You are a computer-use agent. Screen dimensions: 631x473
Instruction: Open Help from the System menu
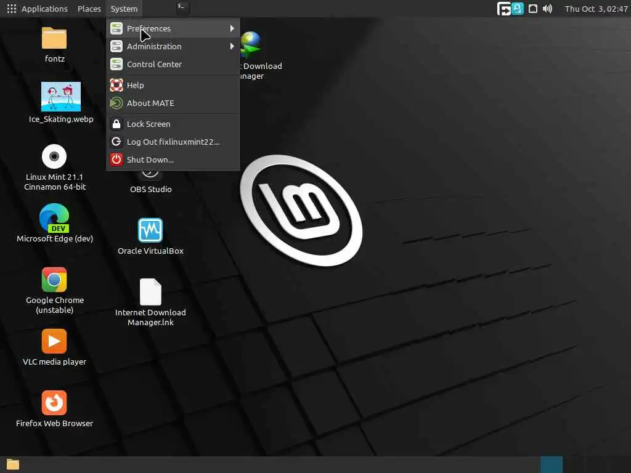point(173,85)
